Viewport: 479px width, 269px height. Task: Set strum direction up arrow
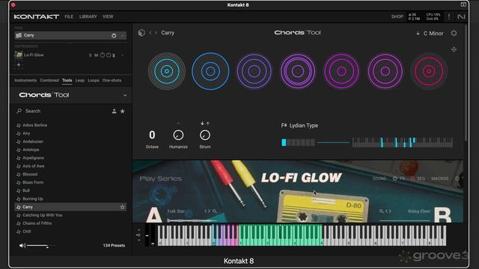(208, 123)
